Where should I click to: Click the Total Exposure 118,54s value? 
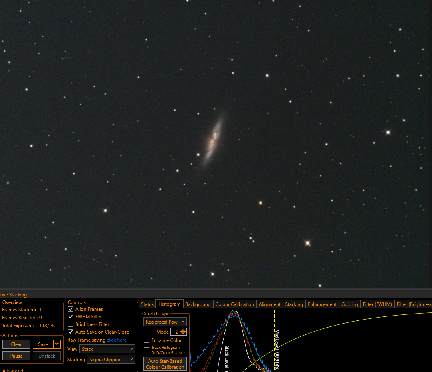47,325
